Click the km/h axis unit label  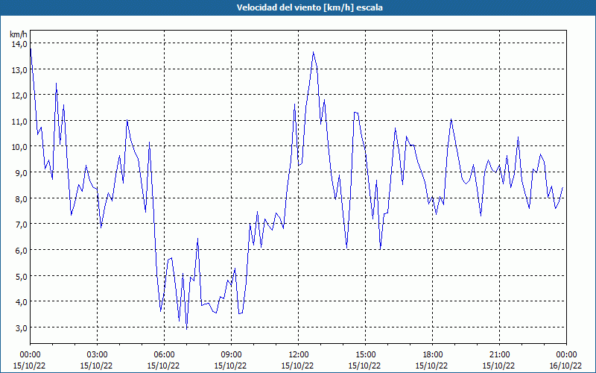tap(19, 34)
